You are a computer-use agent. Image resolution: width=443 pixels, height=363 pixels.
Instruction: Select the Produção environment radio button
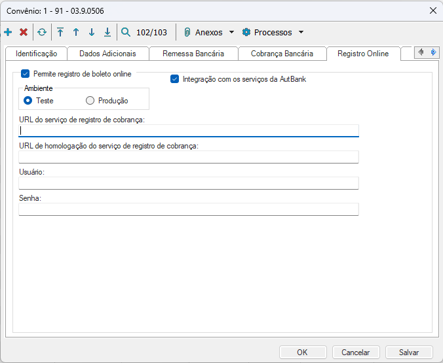pyautogui.click(x=90, y=101)
